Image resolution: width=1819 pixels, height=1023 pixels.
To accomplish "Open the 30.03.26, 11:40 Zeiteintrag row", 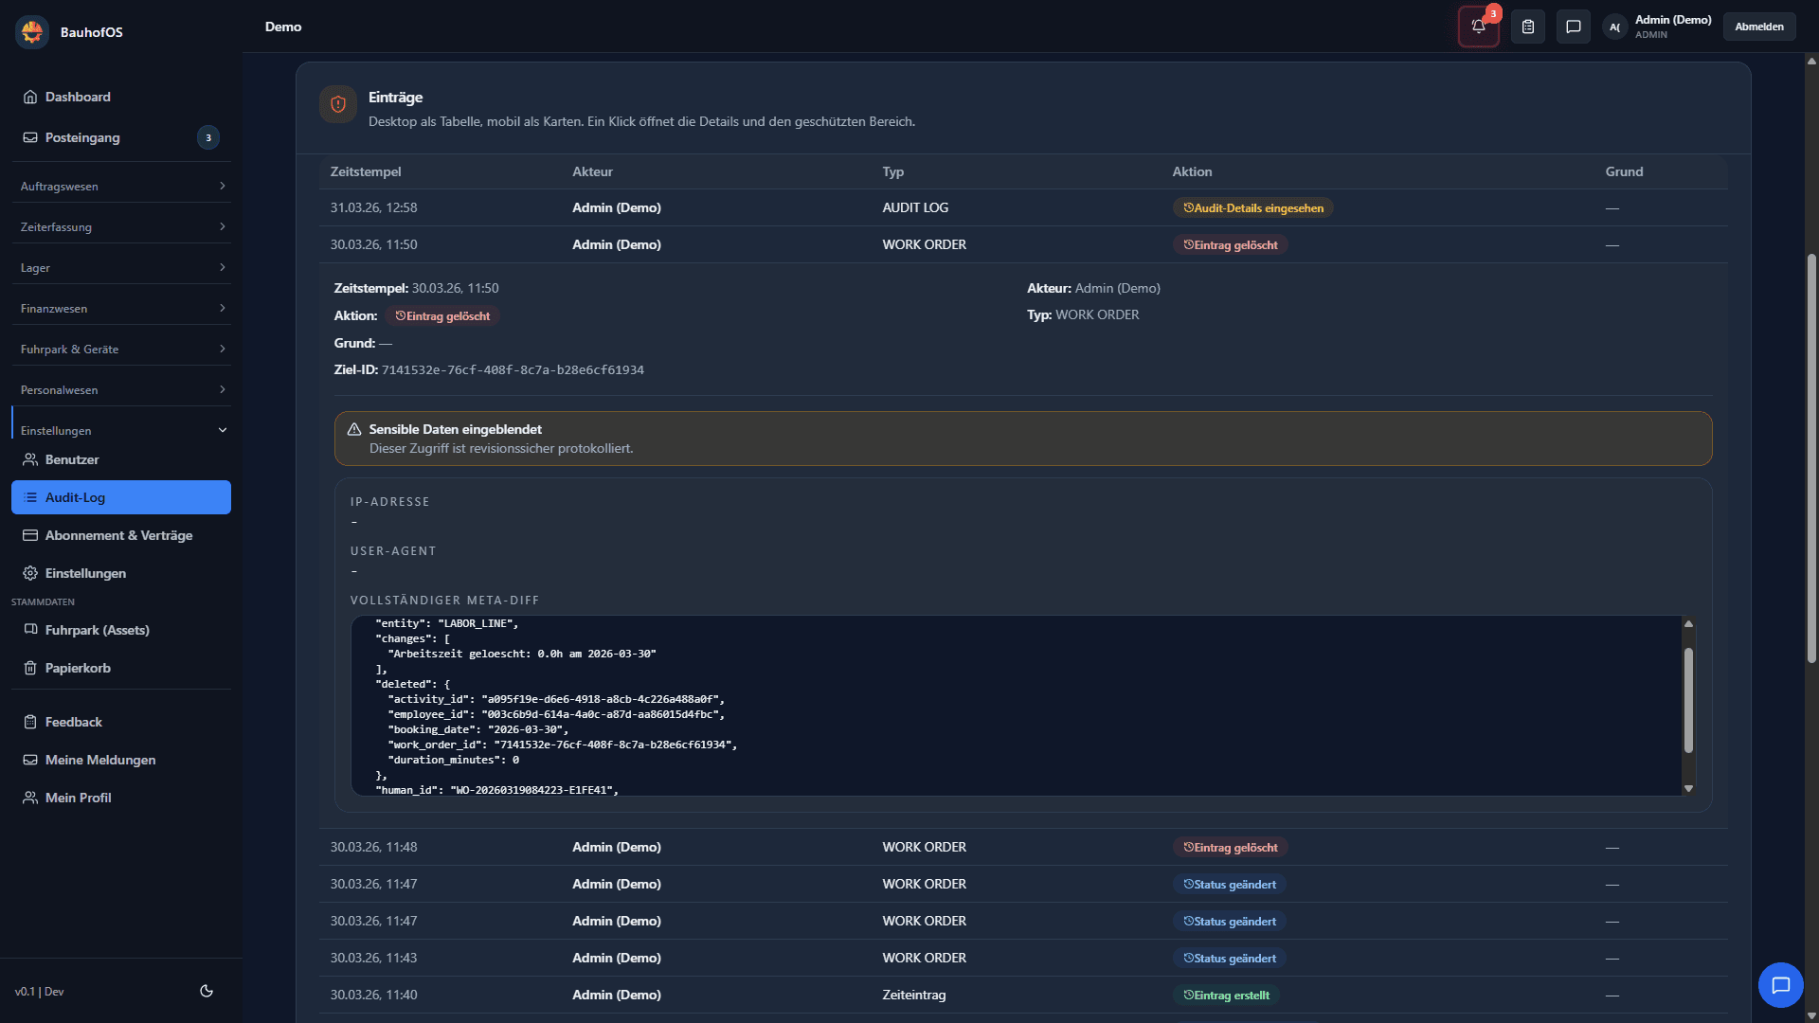I will point(1023,995).
